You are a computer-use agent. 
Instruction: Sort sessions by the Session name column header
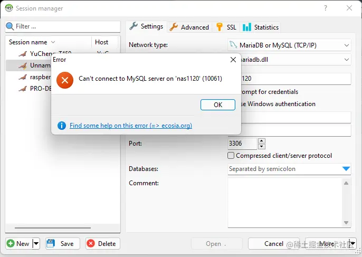click(48, 42)
